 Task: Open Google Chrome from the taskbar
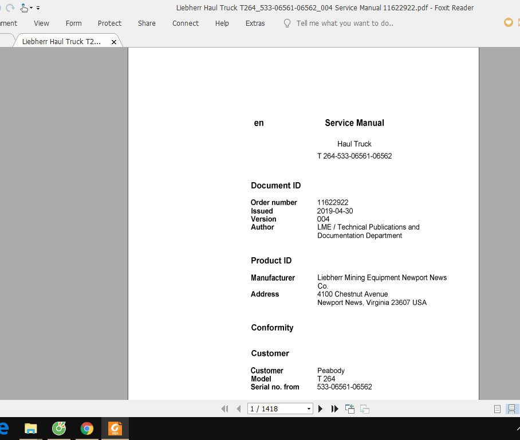pyautogui.click(x=87, y=429)
